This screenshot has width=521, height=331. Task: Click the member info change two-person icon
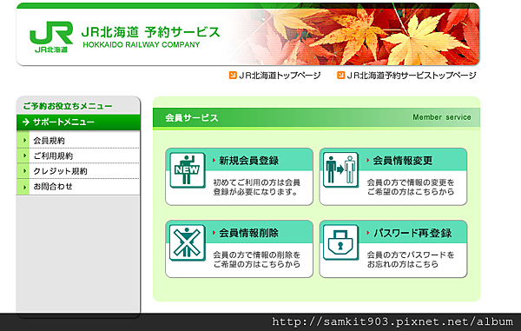pyautogui.click(x=341, y=170)
